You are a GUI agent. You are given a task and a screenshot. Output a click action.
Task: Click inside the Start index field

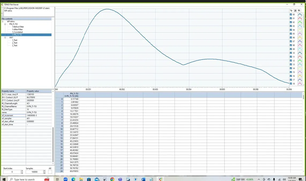click(x=12, y=172)
